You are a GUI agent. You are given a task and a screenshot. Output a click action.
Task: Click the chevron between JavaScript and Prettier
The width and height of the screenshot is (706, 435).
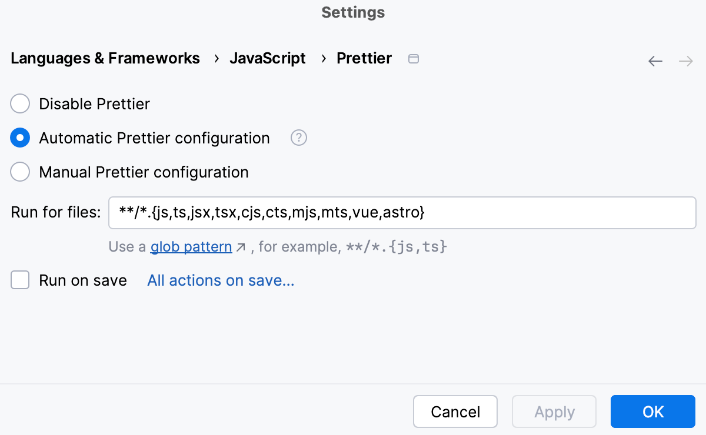tap(322, 59)
